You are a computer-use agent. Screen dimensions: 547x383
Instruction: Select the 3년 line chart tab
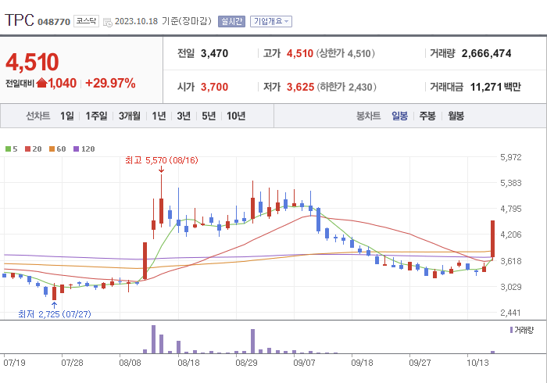(x=184, y=116)
